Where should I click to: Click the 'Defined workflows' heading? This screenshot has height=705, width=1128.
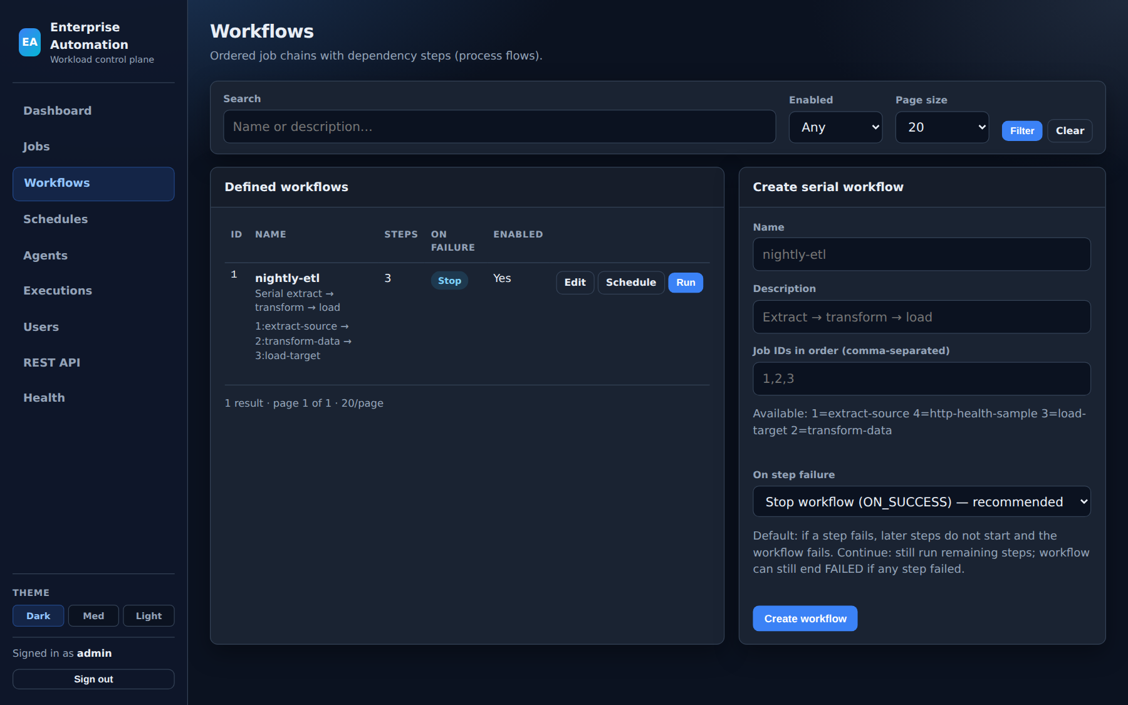pyautogui.click(x=286, y=187)
